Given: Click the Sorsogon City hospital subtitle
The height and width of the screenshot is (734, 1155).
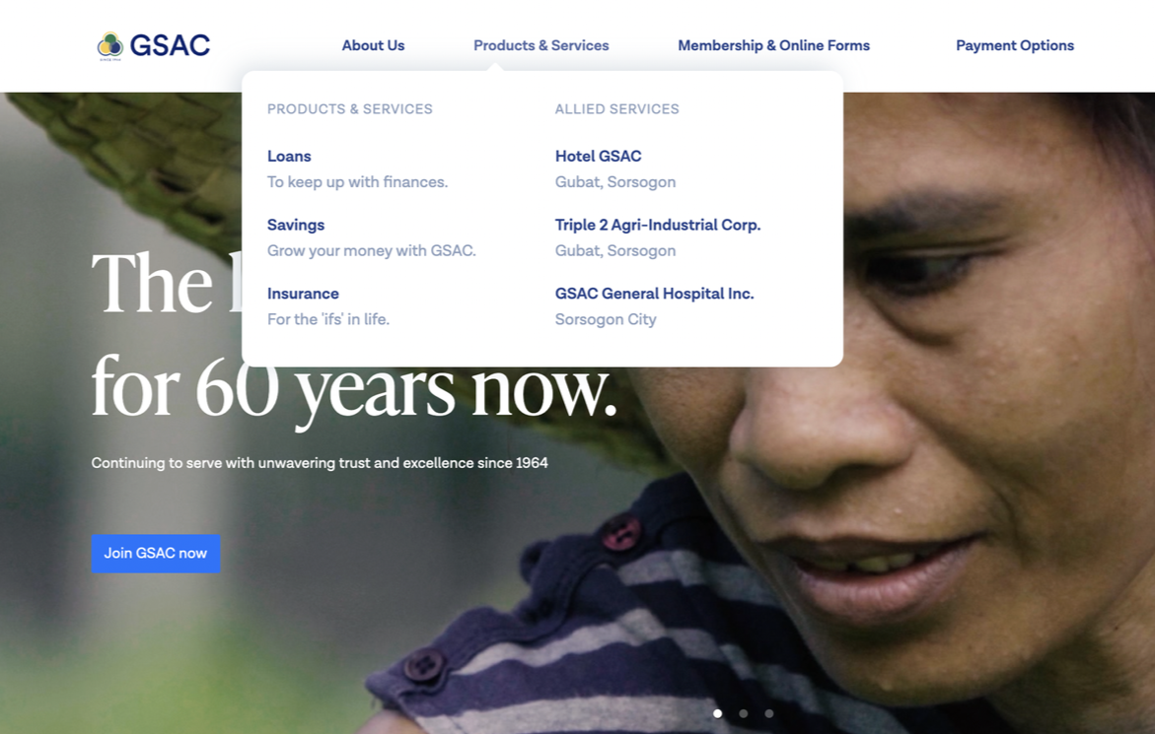Looking at the screenshot, I should click(x=606, y=319).
